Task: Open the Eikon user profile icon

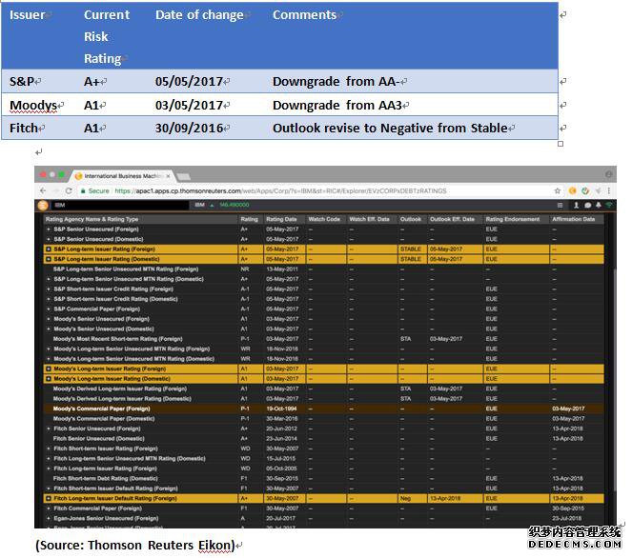Action: (577, 206)
